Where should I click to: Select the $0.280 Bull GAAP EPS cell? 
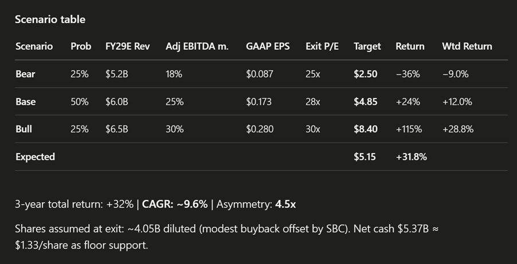click(x=260, y=129)
